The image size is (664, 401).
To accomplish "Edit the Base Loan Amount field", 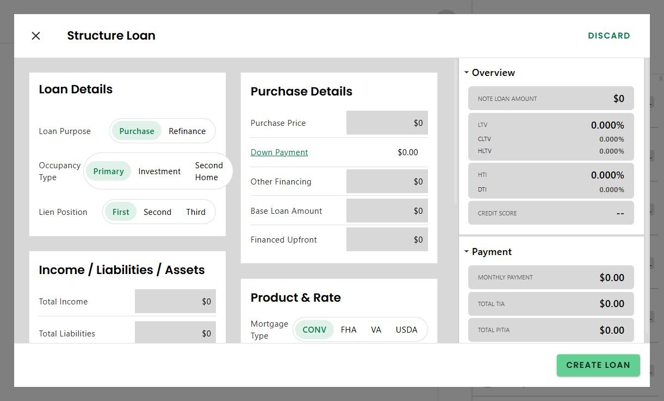I will (387, 211).
